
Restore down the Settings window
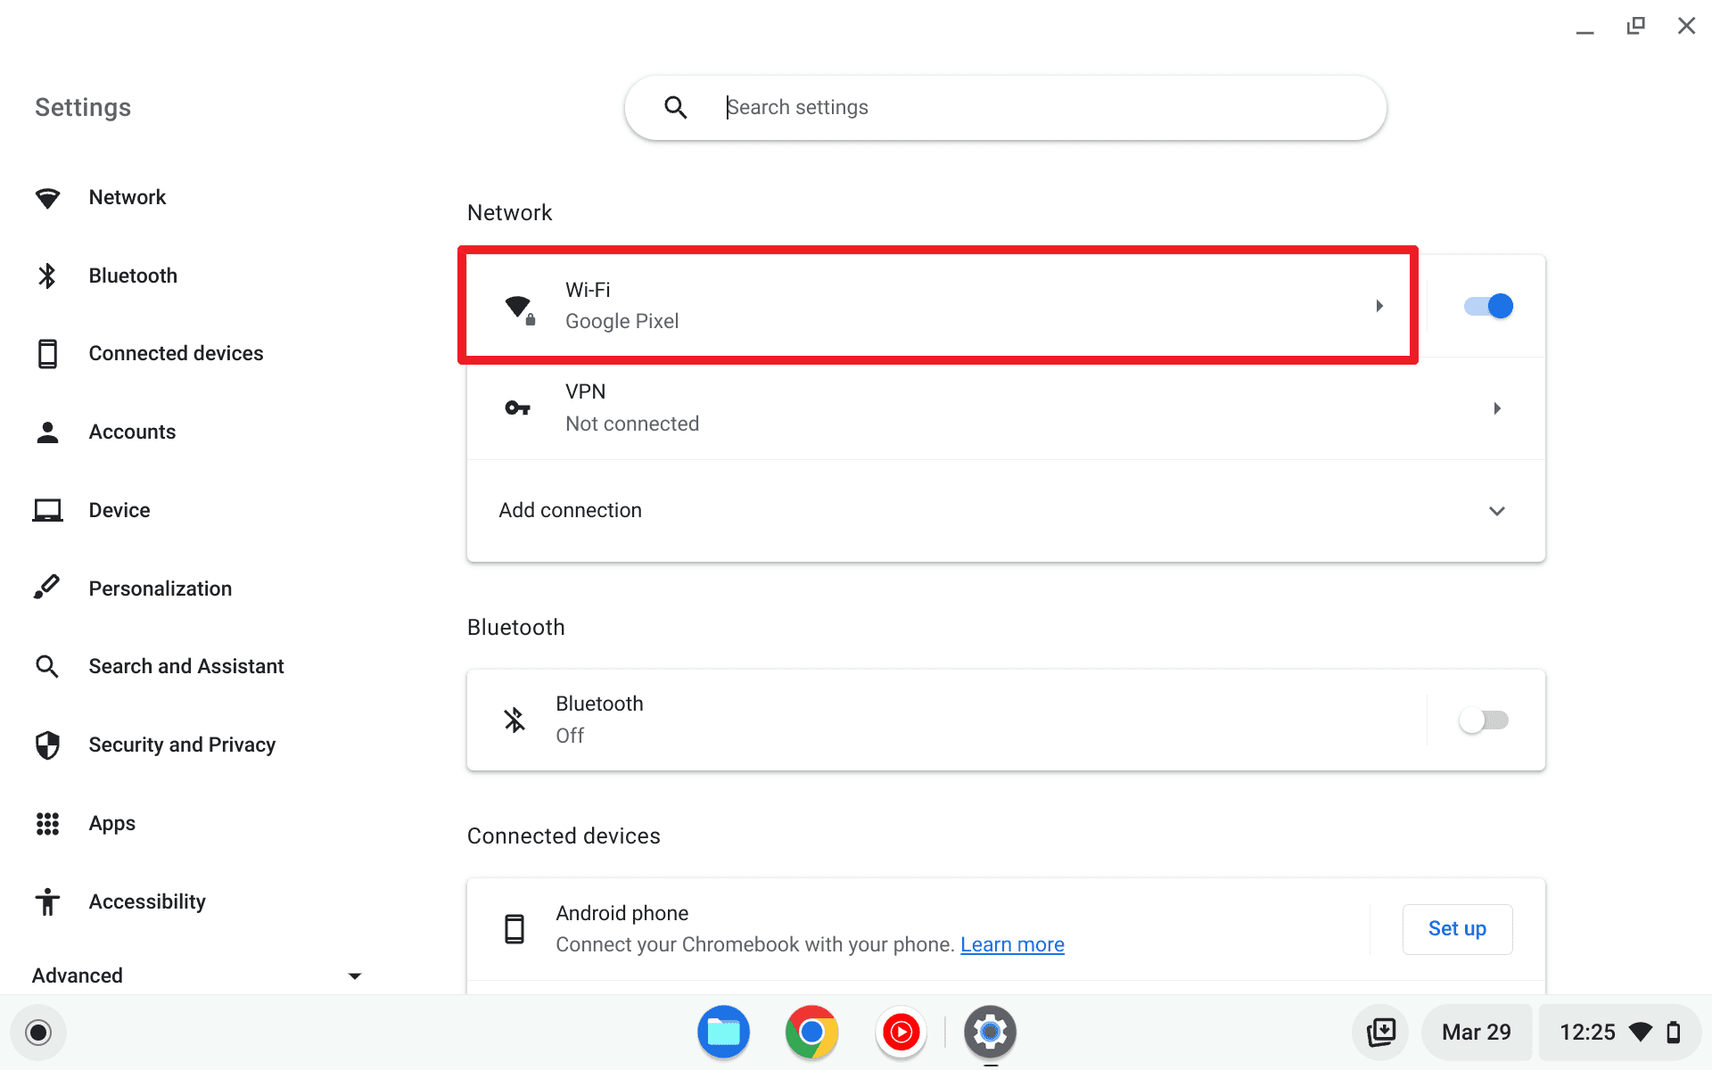pyautogui.click(x=1635, y=26)
